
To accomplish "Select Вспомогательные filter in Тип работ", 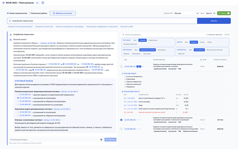I will pyautogui.click(x=130, y=44).
